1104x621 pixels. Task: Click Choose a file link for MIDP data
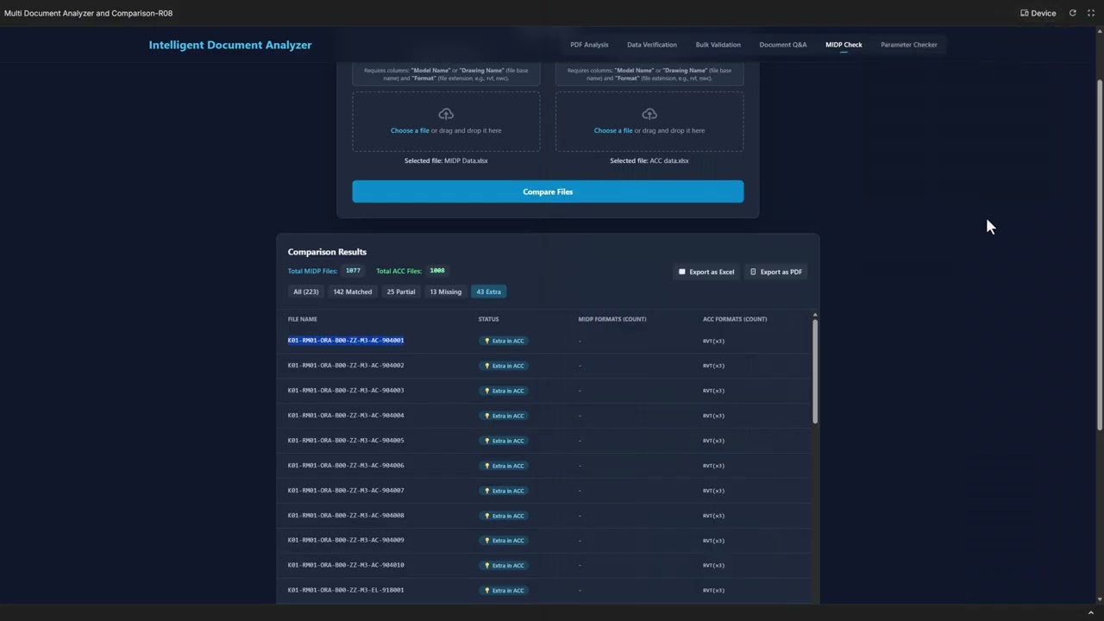tap(410, 130)
